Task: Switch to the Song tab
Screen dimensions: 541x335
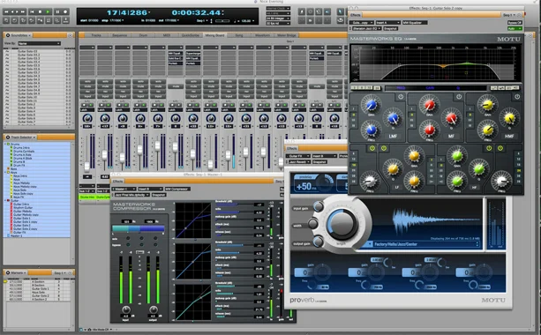Action: pyautogui.click(x=239, y=35)
